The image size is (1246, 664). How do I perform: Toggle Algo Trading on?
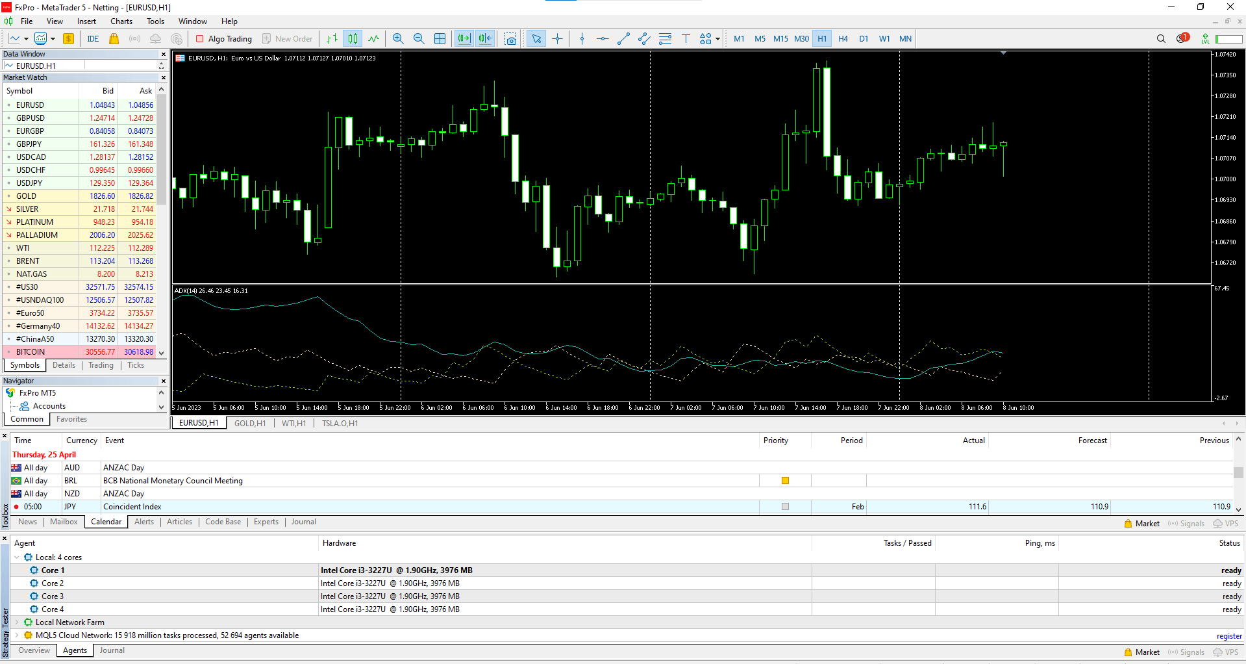click(x=224, y=38)
